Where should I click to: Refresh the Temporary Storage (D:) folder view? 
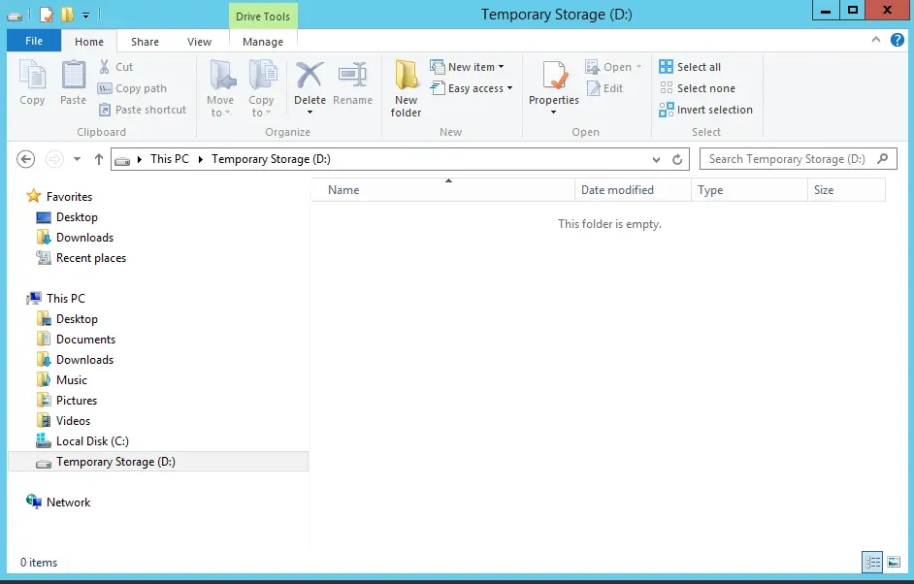click(680, 159)
